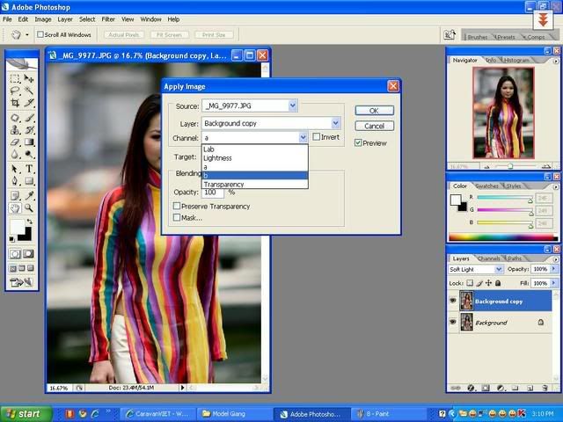Select the Lasso tool
Screen dimensions: 563x422
coord(15,91)
